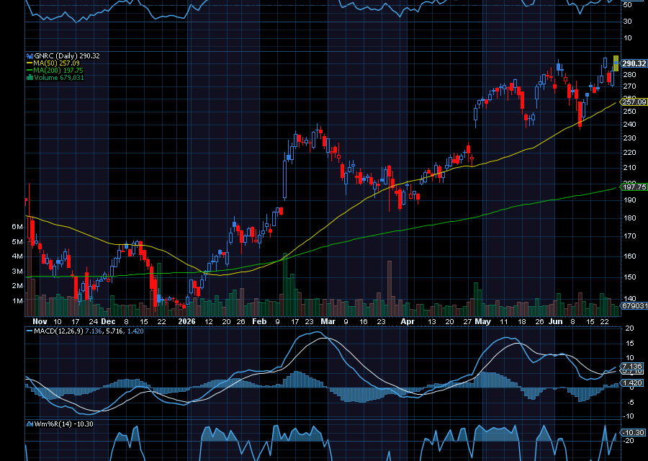Click the blue line marker before MACD(12,26,9)

[x=30, y=331]
